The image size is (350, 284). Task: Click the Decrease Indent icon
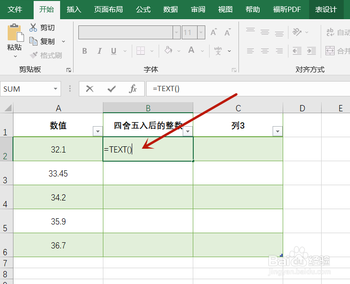297,51
